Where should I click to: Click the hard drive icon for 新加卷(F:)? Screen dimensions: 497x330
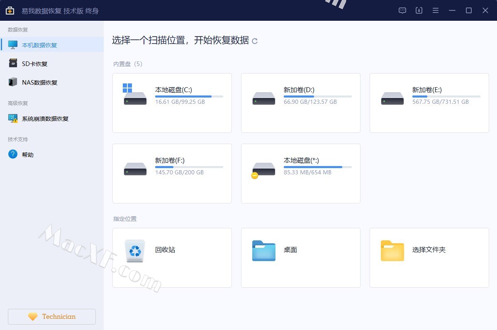click(x=135, y=169)
